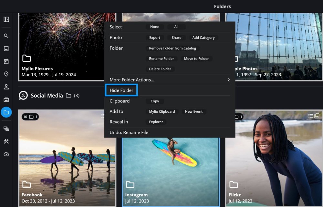This screenshot has height=207, width=323.
Task: Click the Mylio Pictures folder name
Action: [x=37, y=69]
